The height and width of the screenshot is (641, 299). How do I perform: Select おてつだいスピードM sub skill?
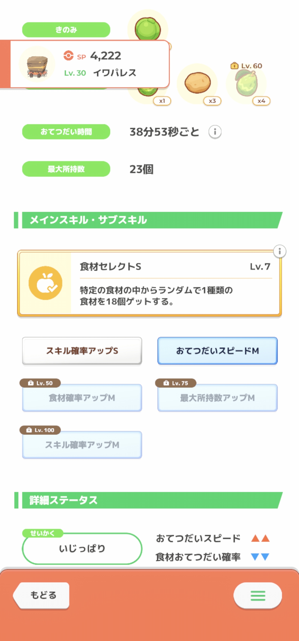click(x=217, y=351)
